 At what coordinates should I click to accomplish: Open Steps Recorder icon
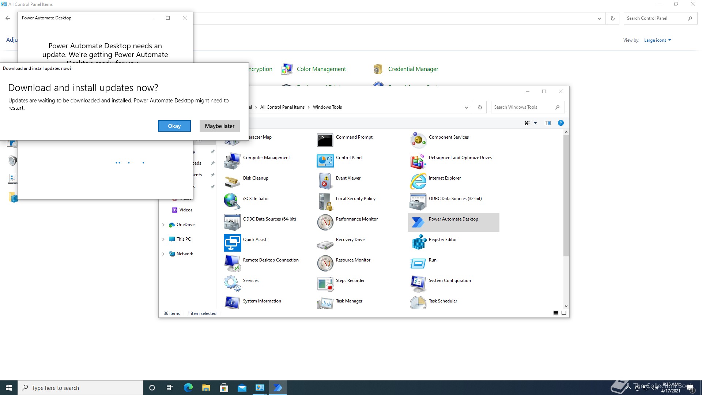[x=325, y=283]
